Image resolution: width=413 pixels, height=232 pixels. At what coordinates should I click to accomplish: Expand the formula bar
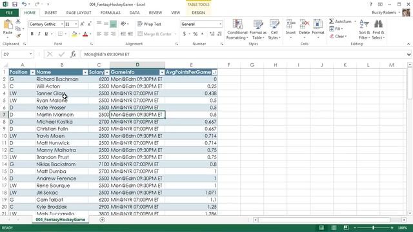[408, 54]
